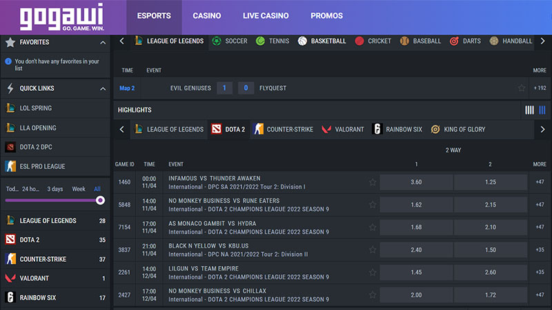Filter events to 3 days
The image size is (552, 310).
coord(55,189)
